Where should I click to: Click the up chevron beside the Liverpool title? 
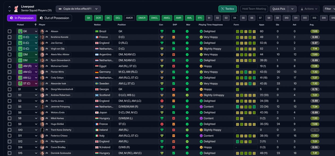coord(10,7)
